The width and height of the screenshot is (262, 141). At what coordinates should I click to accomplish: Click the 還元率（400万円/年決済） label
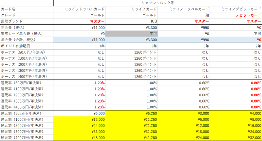tap(22, 107)
